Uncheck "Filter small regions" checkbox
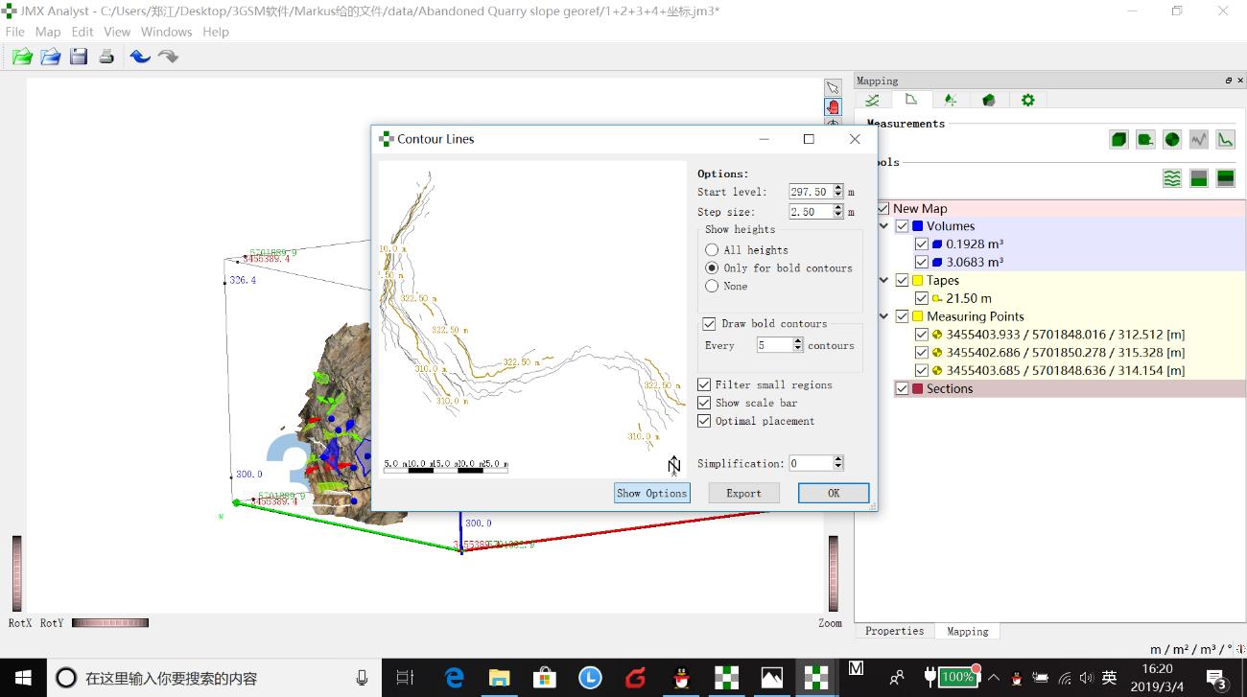Screen dimensions: 1247x697 pyautogui.click(x=704, y=385)
